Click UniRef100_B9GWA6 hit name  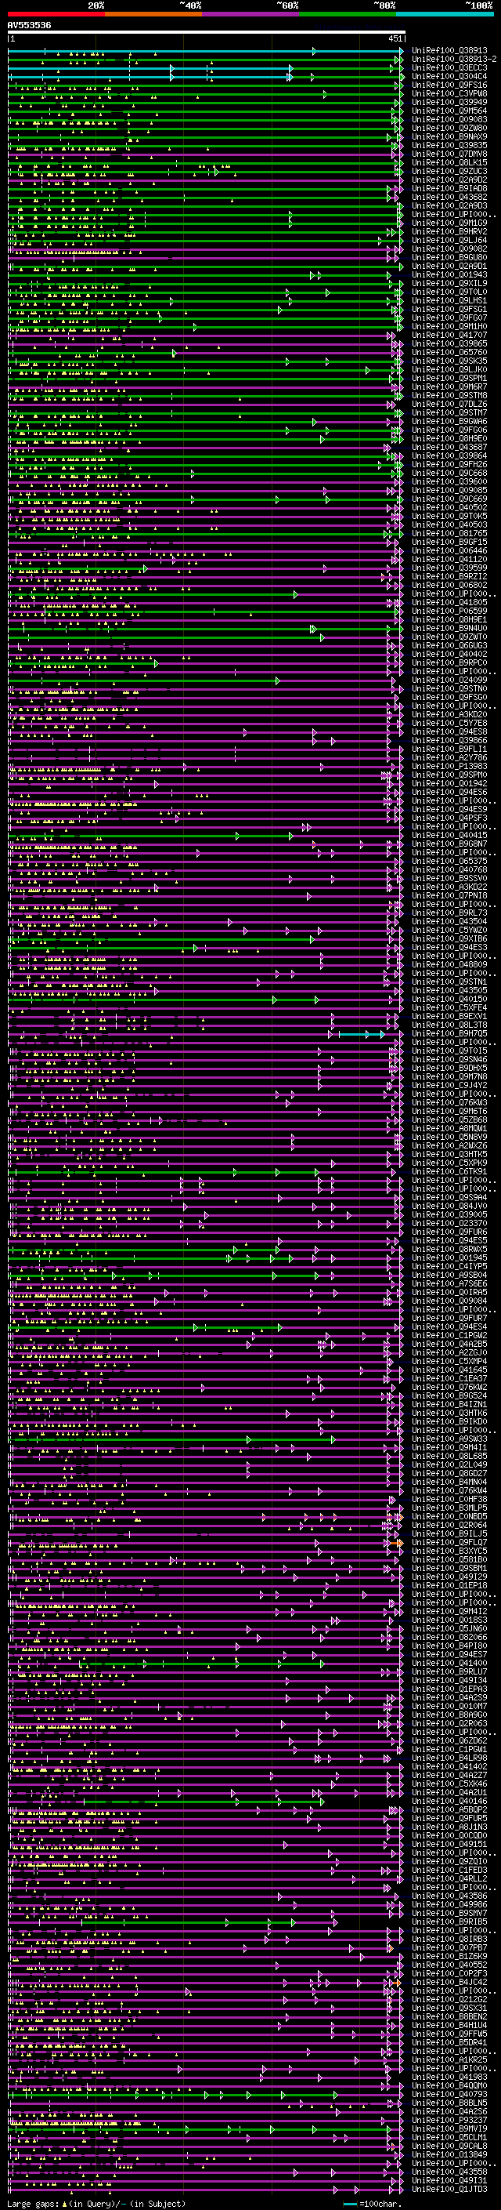click(x=449, y=421)
